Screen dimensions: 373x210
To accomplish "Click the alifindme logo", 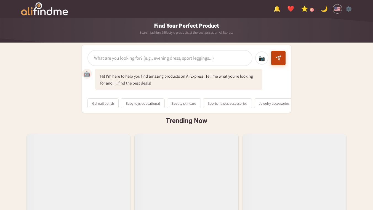I will coord(44,9).
